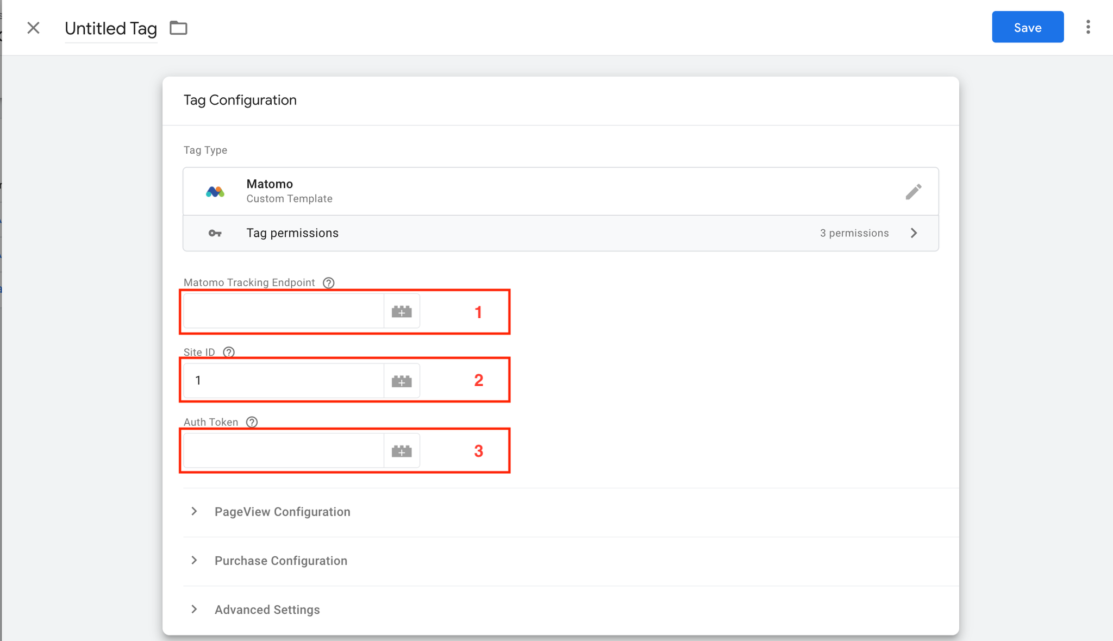Insert variable for Site ID field
Screen dimensions: 1113x641
pyautogui.click(x=402, y=381)
